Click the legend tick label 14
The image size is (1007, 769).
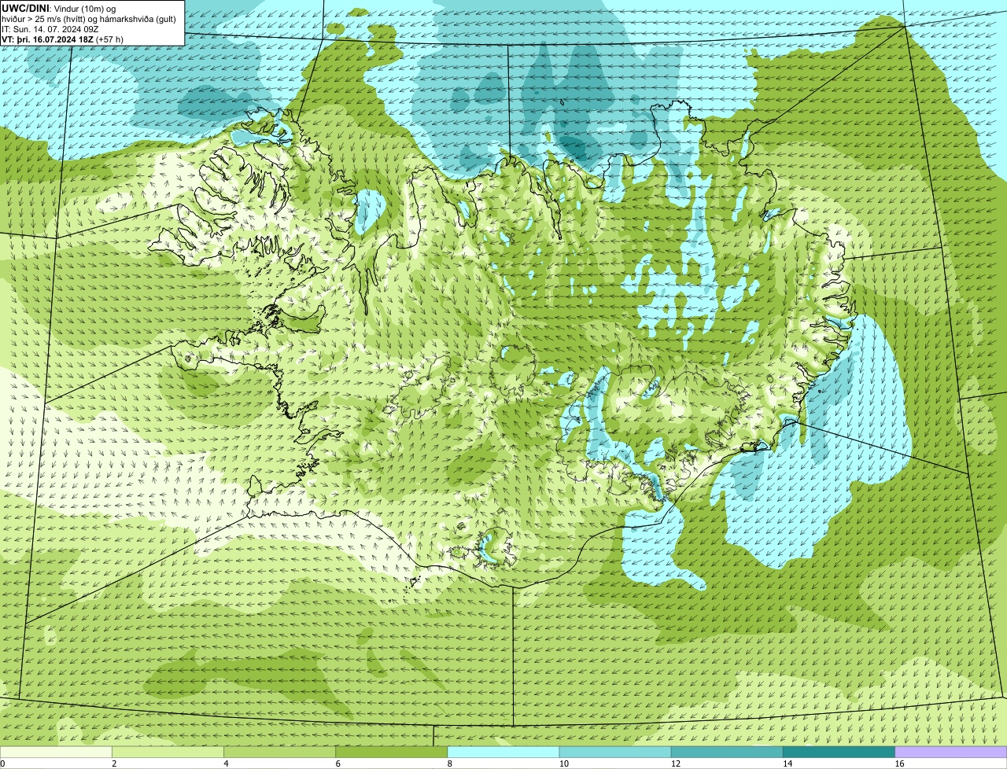[x=788, y=763]
